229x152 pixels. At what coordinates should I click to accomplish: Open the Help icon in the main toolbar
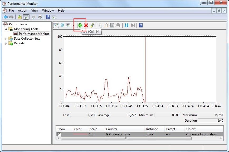(48, 17)
